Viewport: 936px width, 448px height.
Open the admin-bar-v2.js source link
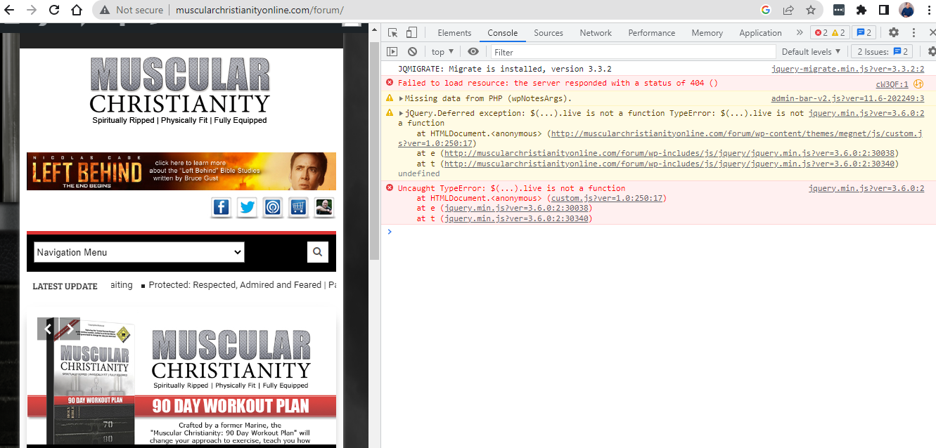pos(847,99)
